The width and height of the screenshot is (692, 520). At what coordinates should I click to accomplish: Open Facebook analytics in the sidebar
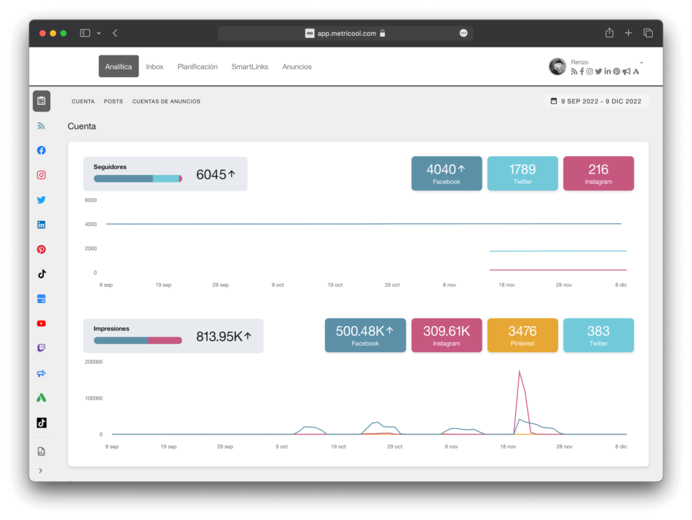(x=41, y=151)
